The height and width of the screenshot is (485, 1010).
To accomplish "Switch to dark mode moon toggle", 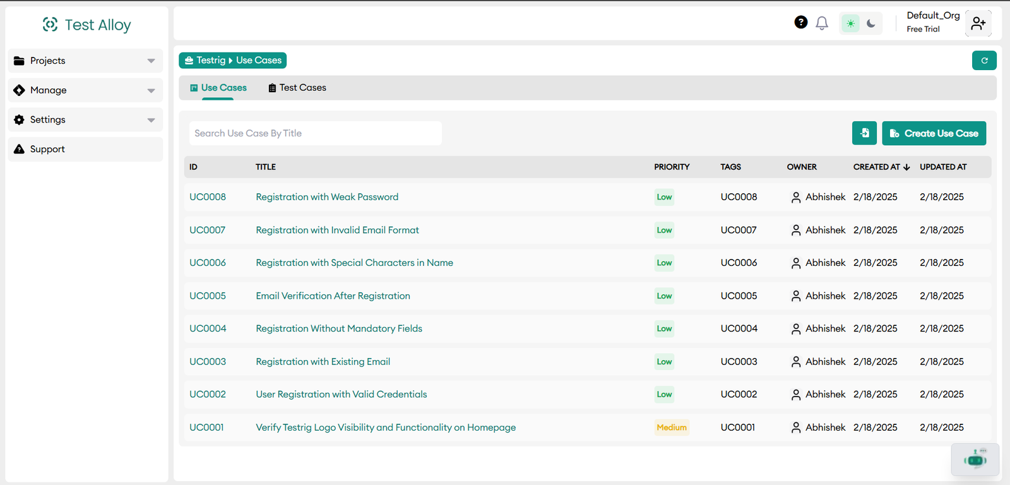I will [871, 24].
